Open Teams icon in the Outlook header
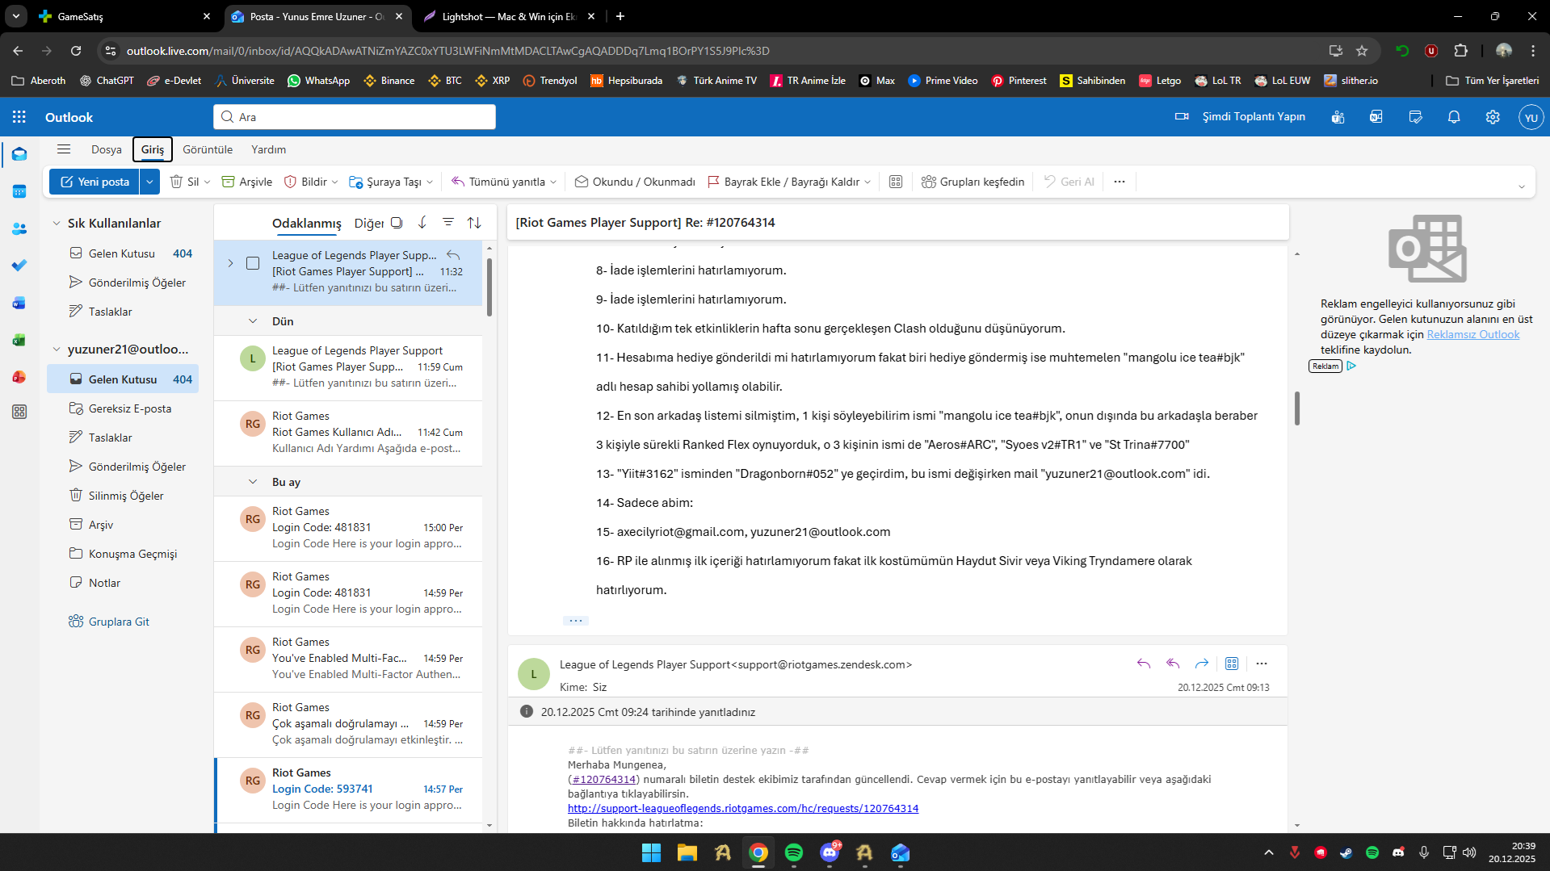 pos(1338,117)
